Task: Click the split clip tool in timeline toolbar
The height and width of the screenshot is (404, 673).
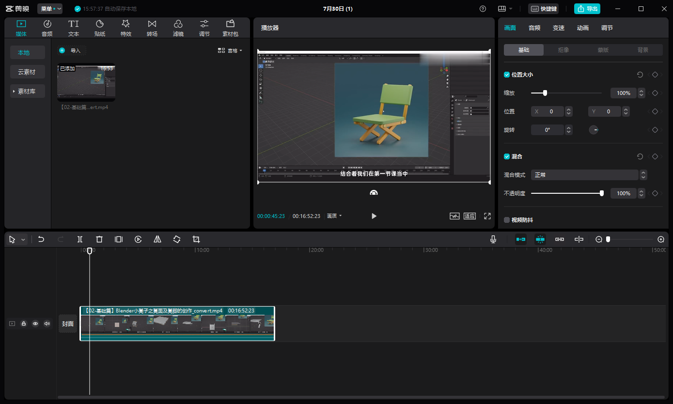Action: pos(80,239)
